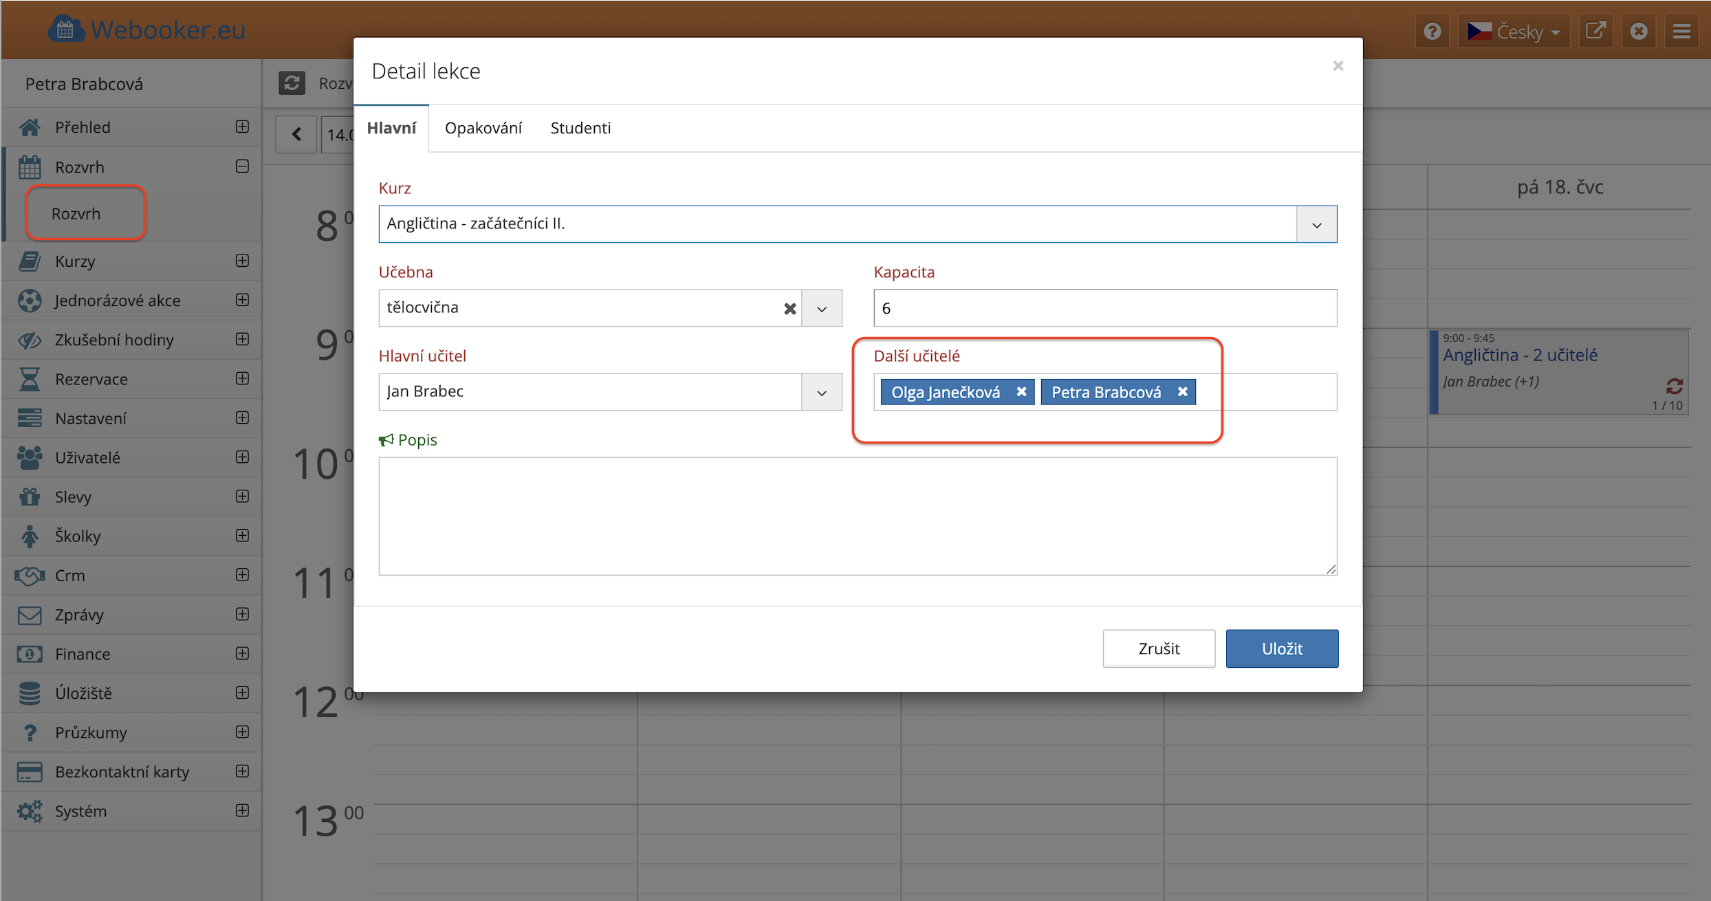The image size is (1711, 901).
Task: Remove Petra Brabcová teacher tag
Action: point(1182,392)
